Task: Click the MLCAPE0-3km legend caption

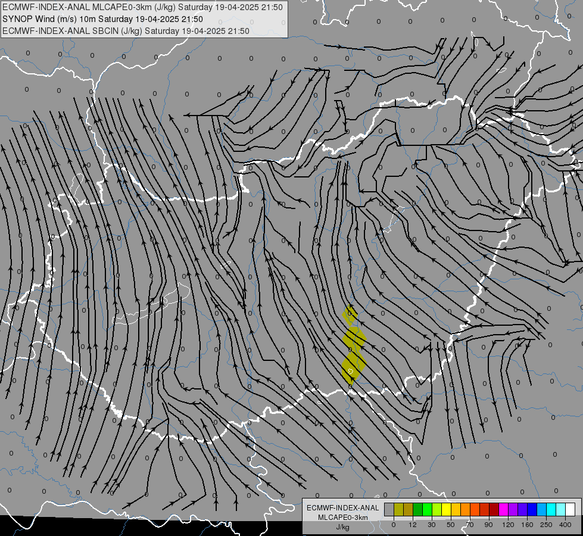Action: [343, 518]
